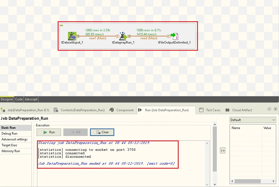Open the Jobscript tab
This screenshot has width=279, height=187.
(x=31, y=99)
